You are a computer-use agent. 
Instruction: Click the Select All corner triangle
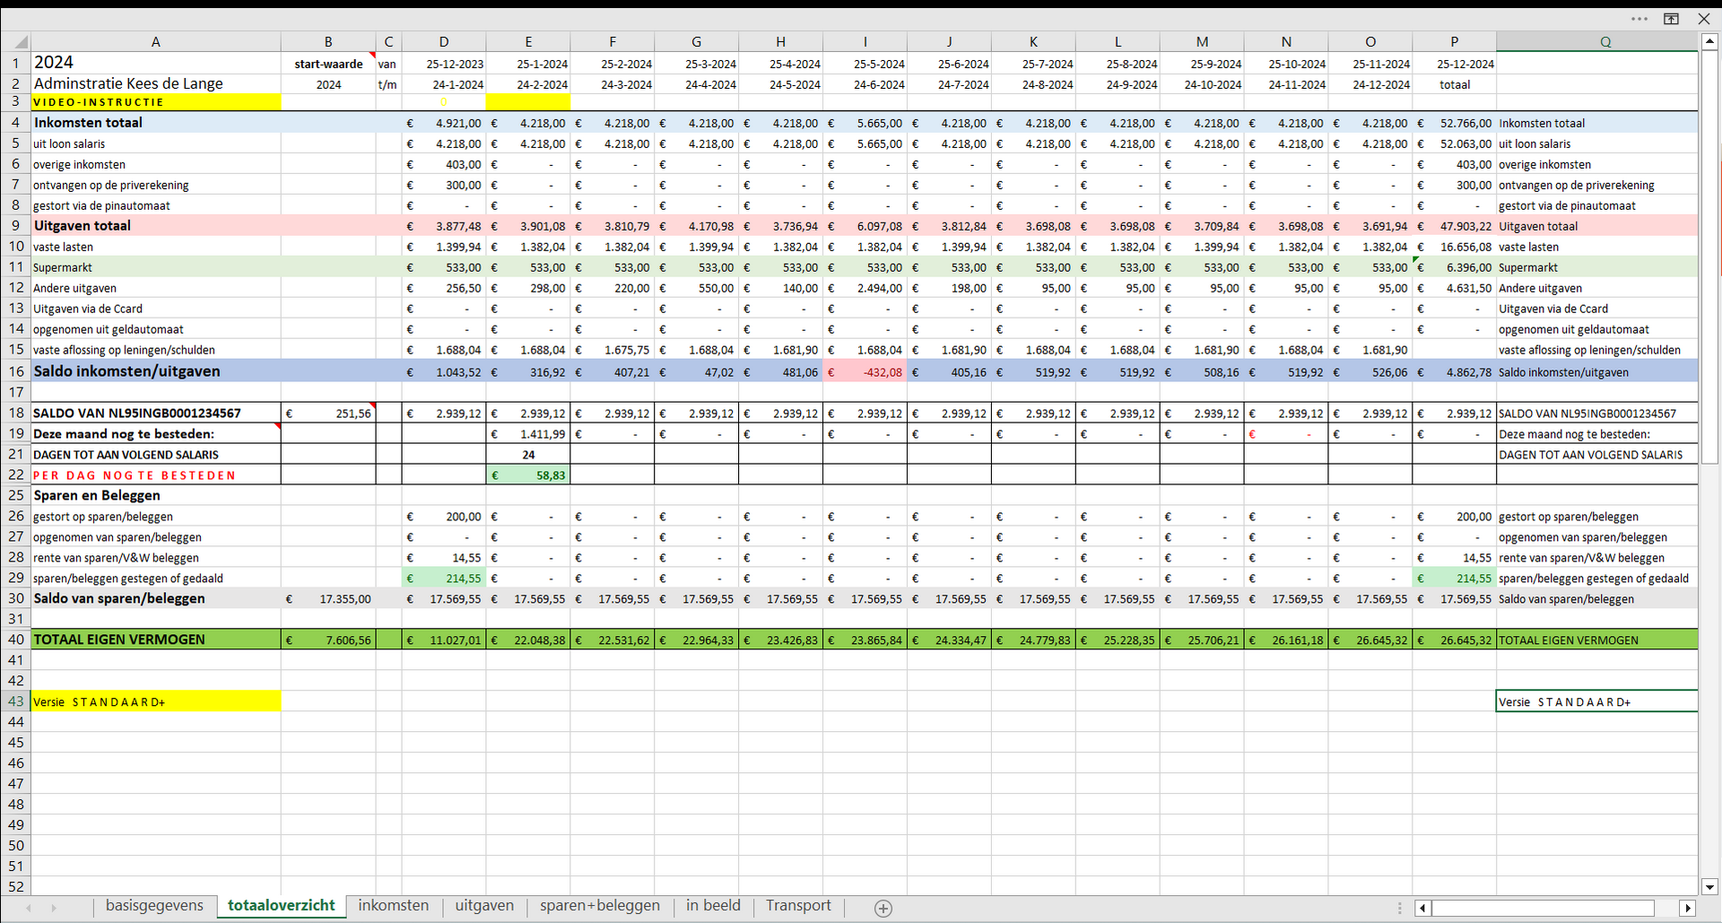(16, 41)
